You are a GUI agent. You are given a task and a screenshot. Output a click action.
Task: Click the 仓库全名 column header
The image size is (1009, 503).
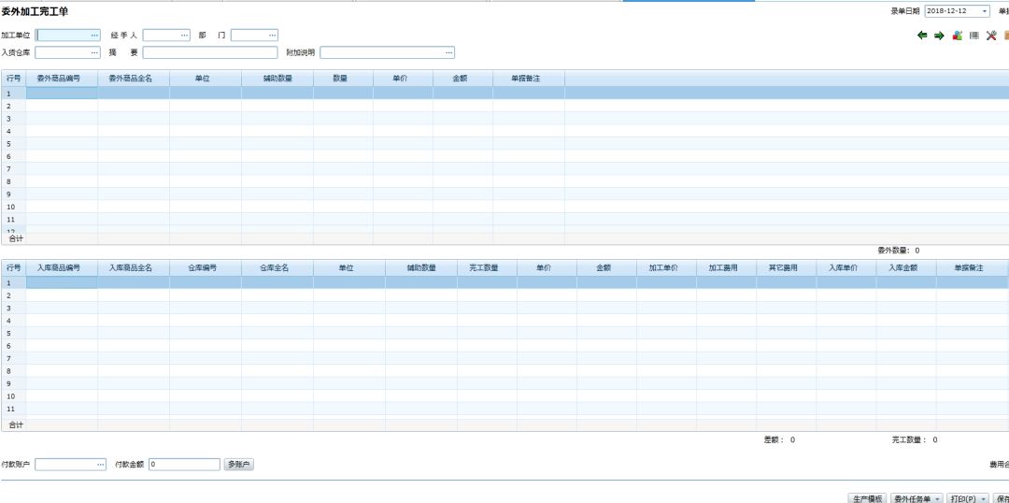(277, 268)
